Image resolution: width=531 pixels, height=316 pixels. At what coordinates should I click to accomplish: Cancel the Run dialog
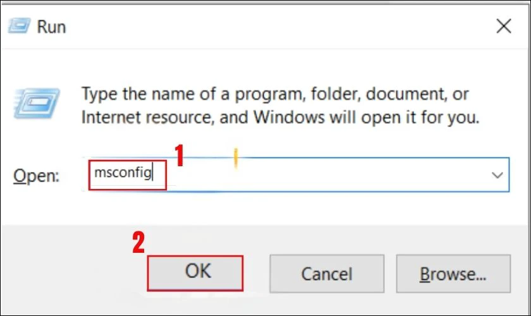[x=326, y=273]
